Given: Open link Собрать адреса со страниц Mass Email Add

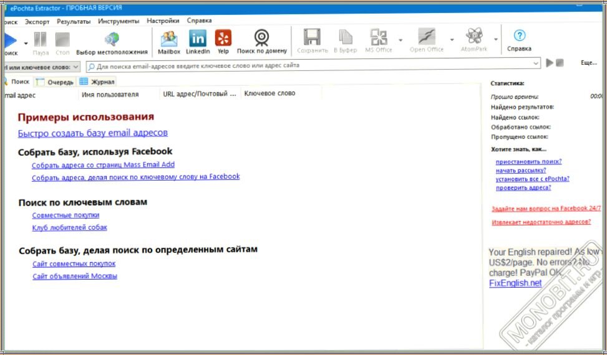Looking at the screenshot, I should pyautogui.click(x=103, y=165).
